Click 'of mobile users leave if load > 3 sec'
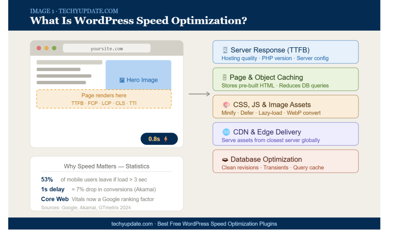This screenshot has height=235, width=394. click(x=104, y=180)
